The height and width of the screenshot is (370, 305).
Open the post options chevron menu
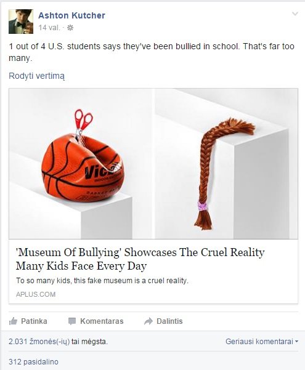click(295, 14)
